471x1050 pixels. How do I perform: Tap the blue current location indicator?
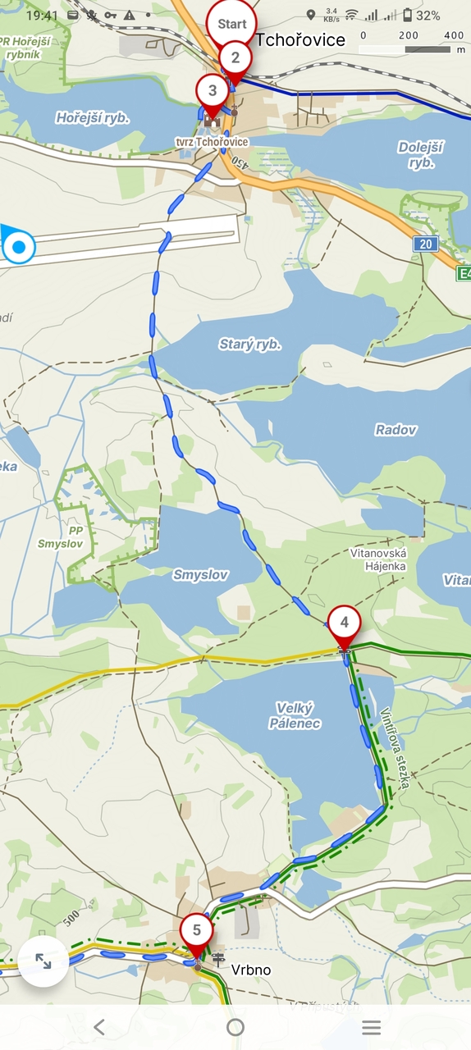(19, 246)
